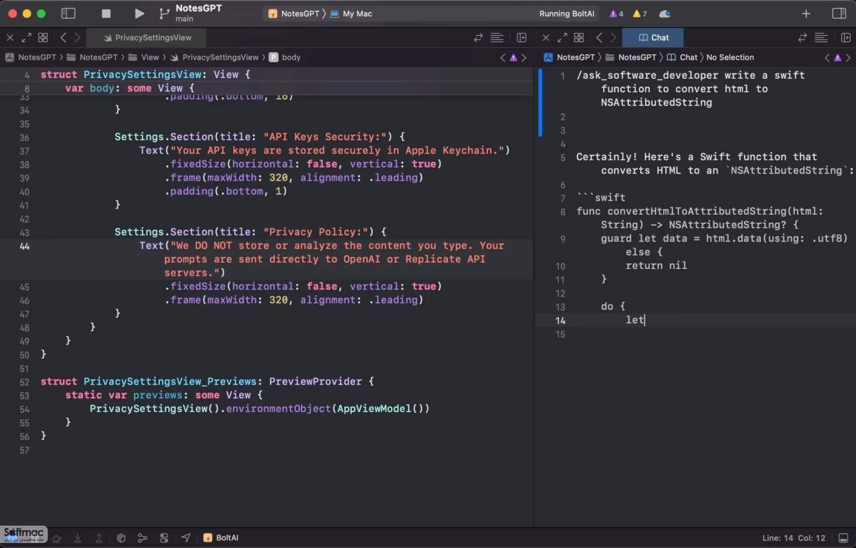Open editor options for Chat pane
This screenshot has width=856, height=548.
coord(821,38)
